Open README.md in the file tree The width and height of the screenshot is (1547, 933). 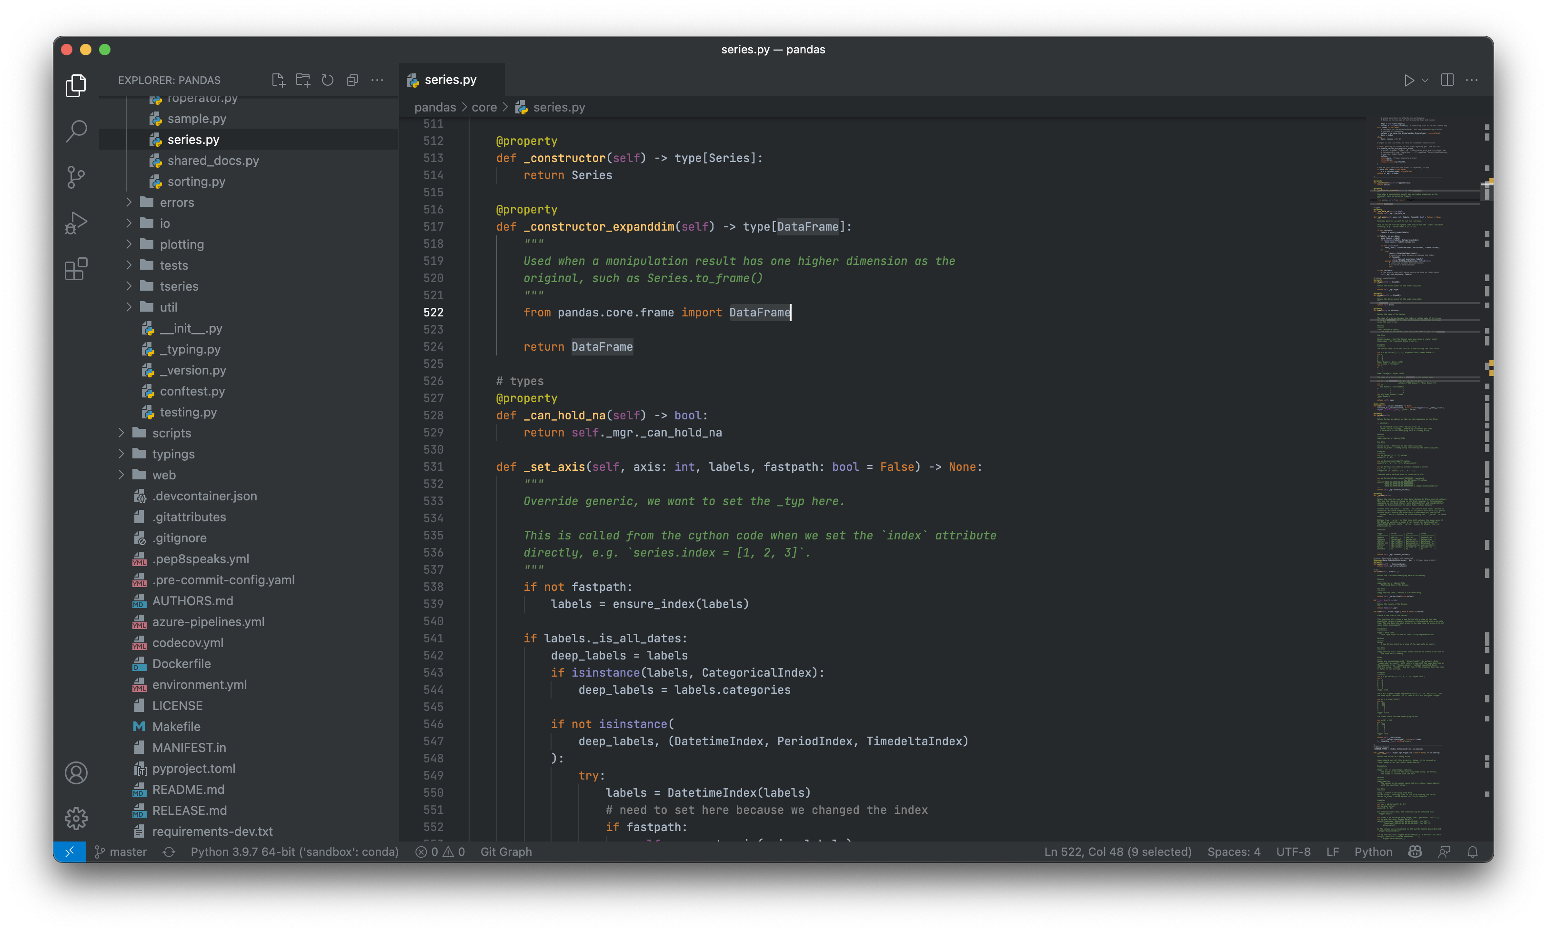188,789
